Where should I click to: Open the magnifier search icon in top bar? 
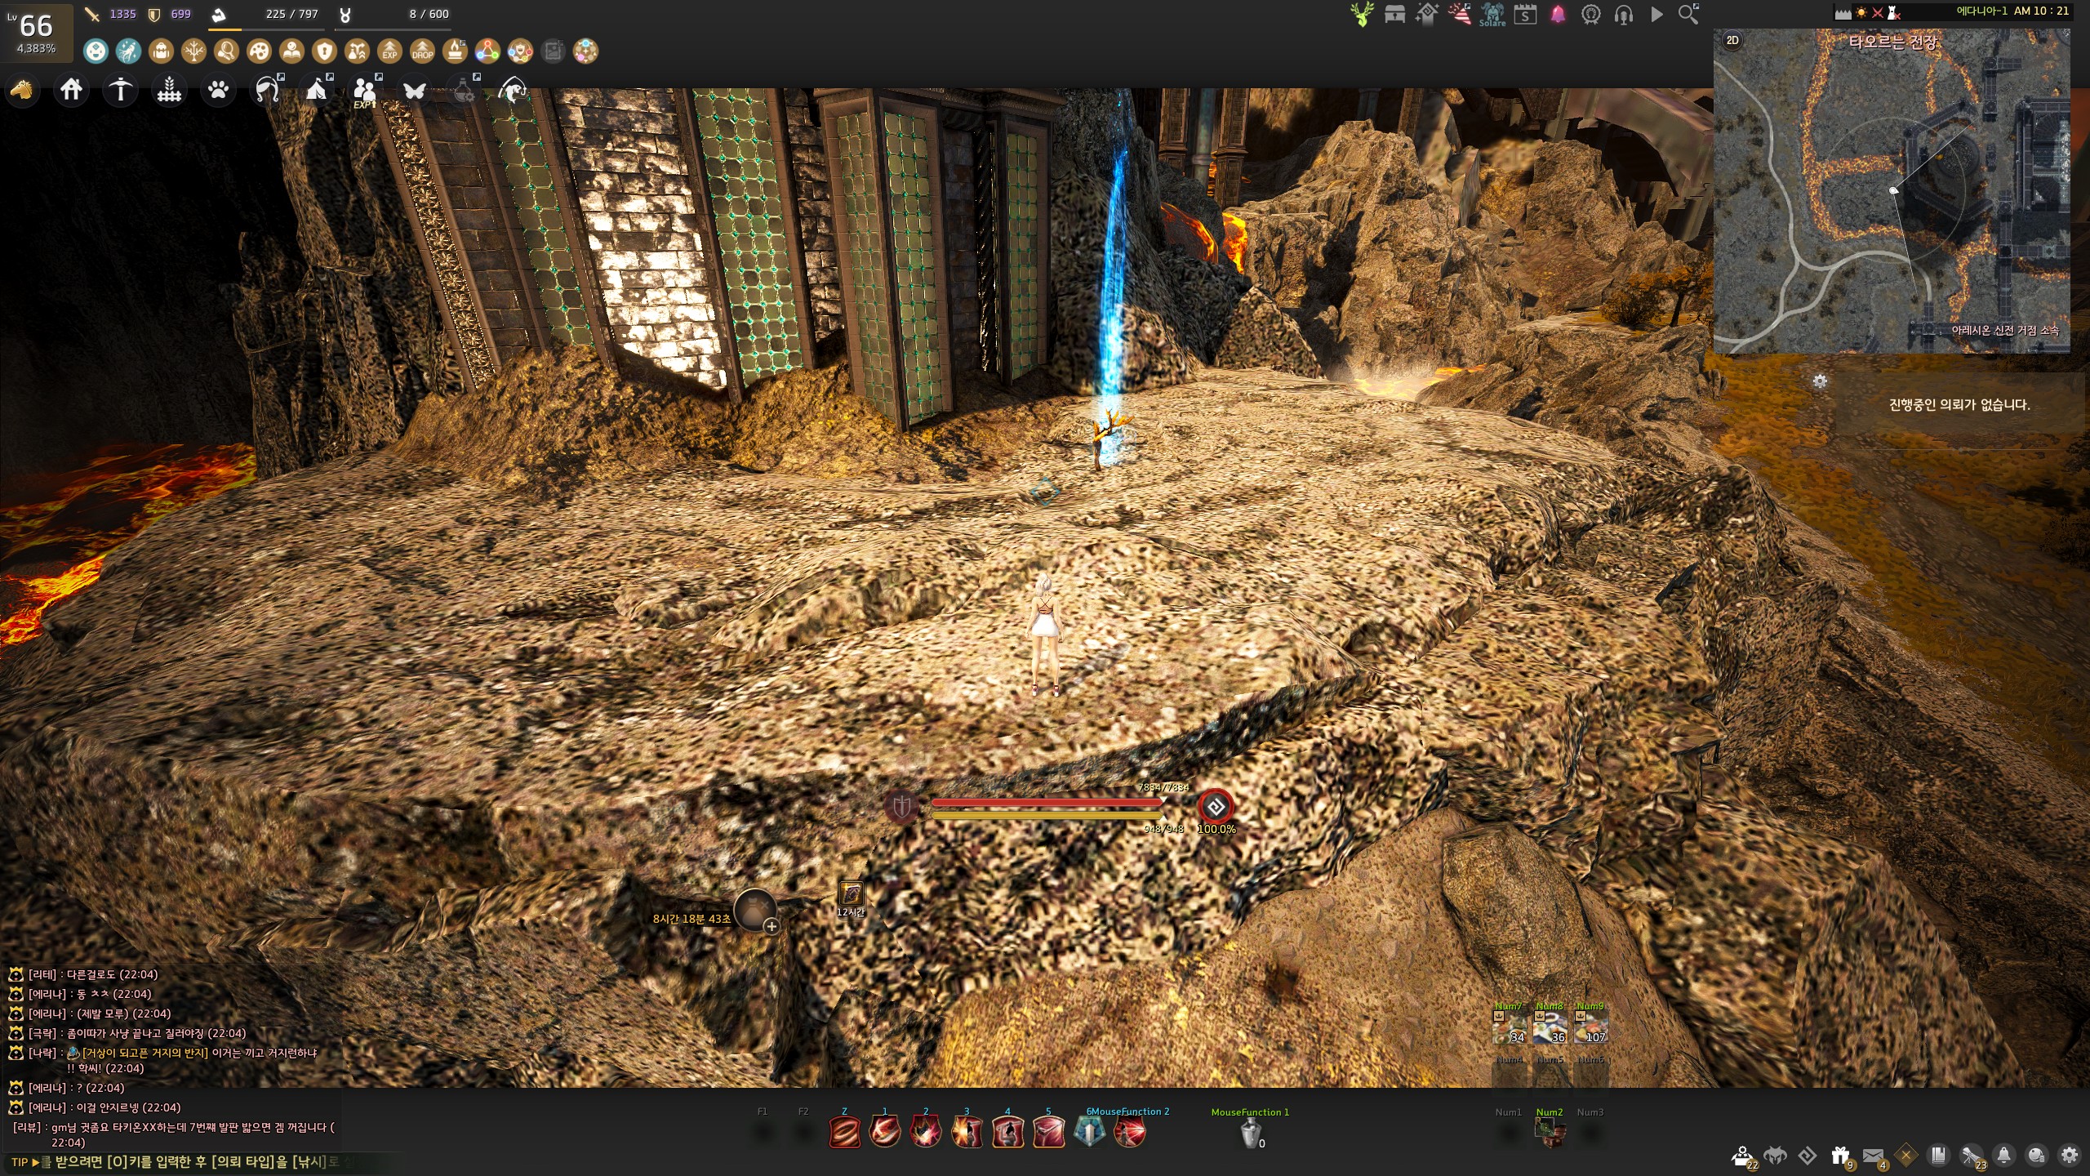coord(1688,15)
